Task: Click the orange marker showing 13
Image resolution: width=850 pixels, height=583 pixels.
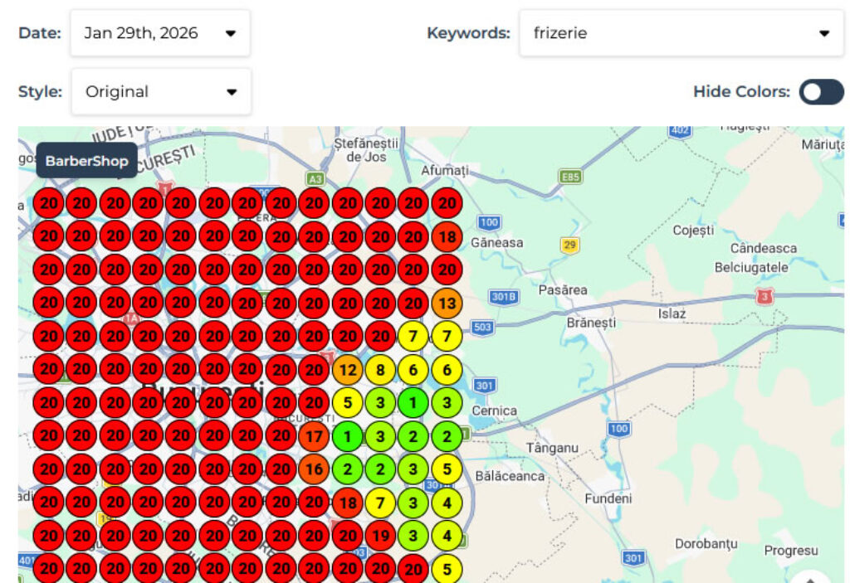Action: 448,303
